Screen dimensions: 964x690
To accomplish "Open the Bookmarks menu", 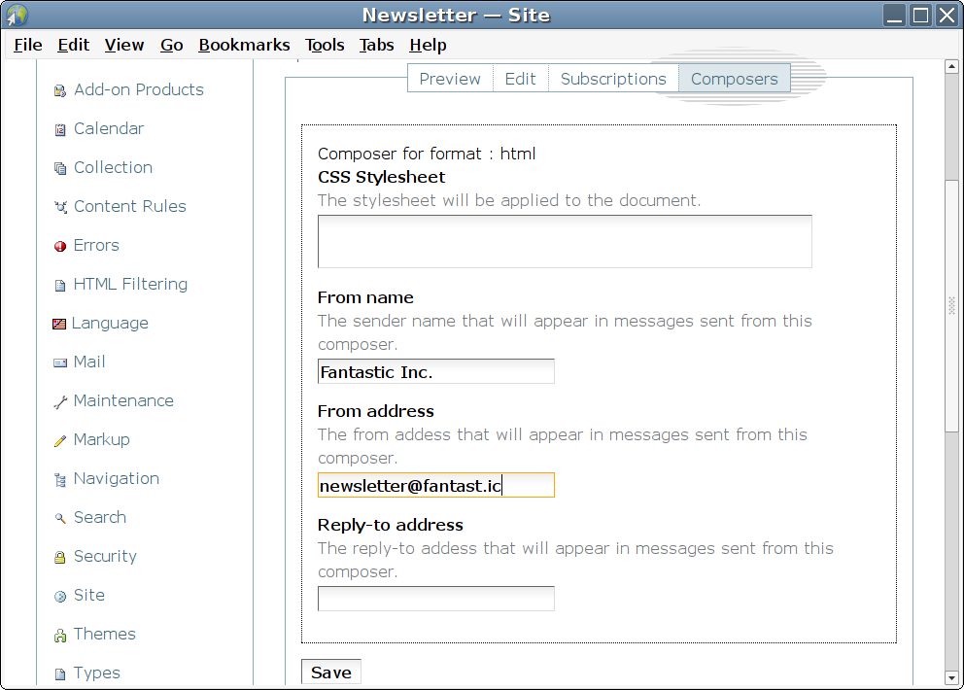I will click(244, 45).
